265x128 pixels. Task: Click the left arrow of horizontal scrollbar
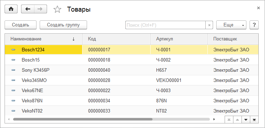(9, 119)
